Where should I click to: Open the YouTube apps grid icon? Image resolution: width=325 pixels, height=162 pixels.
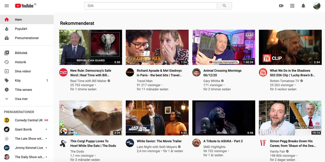(292, 6)
